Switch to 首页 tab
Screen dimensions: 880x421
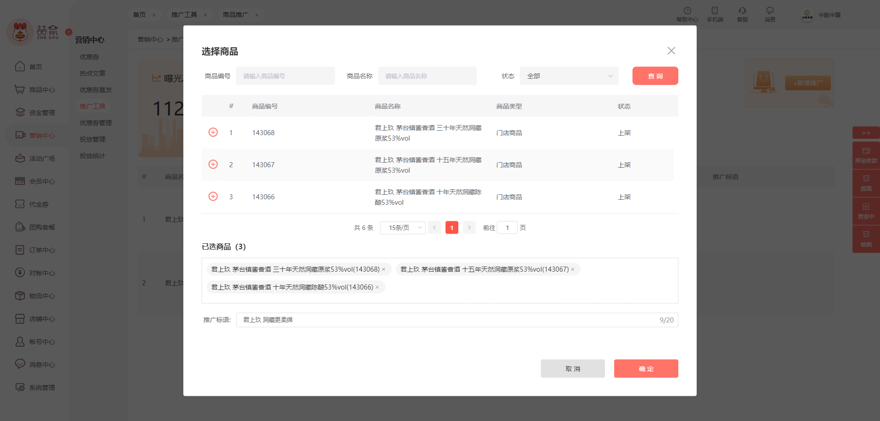coord(139,15)
